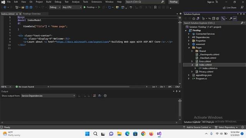
Task: Click the bookmark toolbar icon
Action: (x=155, y=7)
